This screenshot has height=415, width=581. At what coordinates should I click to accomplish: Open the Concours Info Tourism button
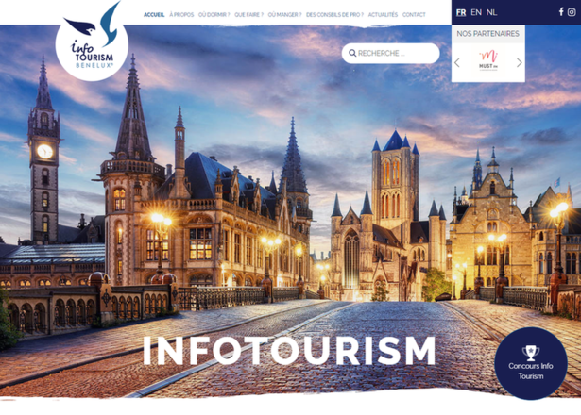[531, 363]
